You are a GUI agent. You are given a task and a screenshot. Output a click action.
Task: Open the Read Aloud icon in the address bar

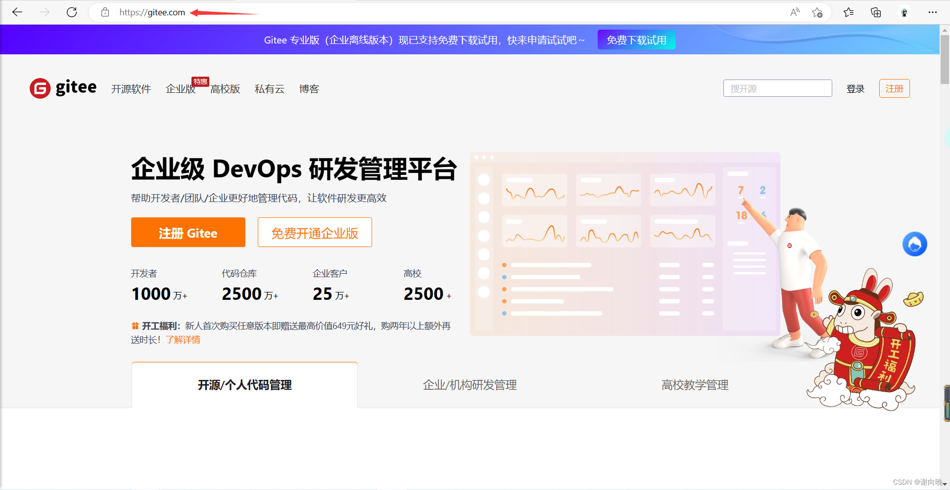795,12
